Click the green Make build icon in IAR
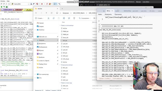Screen dimensions: 162x91 click(x=2, y=7)
